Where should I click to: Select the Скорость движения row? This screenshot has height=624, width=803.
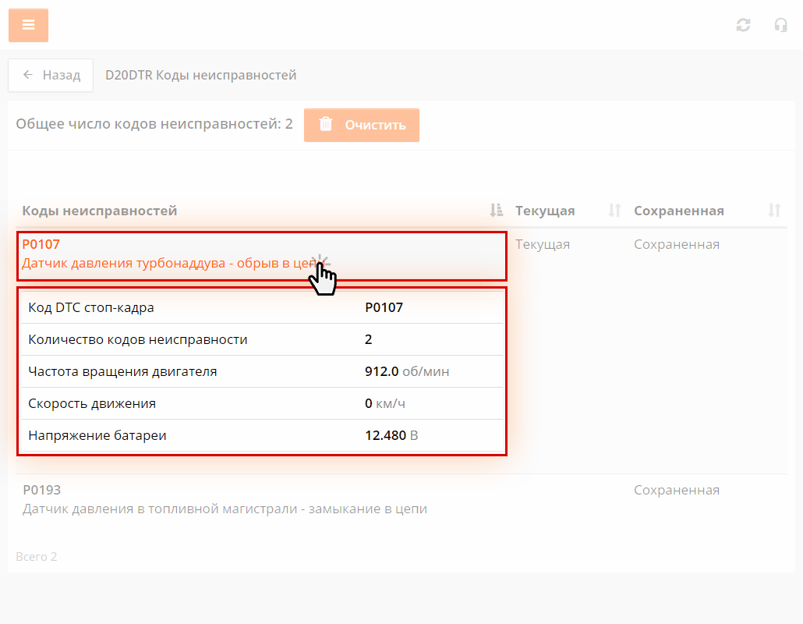[261, 403]
